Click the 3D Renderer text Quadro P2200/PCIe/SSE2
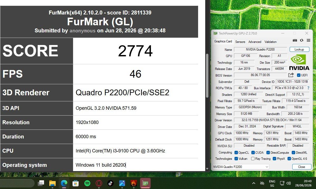316x189 pixels. 122,92
